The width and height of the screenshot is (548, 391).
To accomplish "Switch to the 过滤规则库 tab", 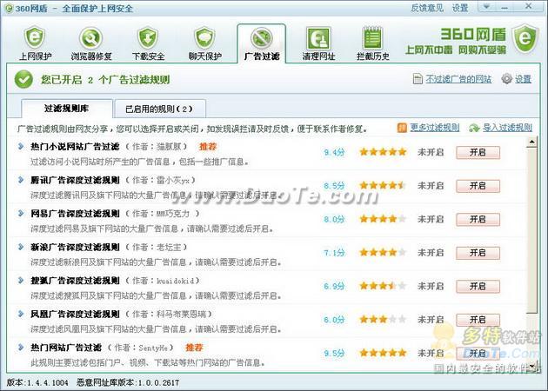I will (67, 109).
